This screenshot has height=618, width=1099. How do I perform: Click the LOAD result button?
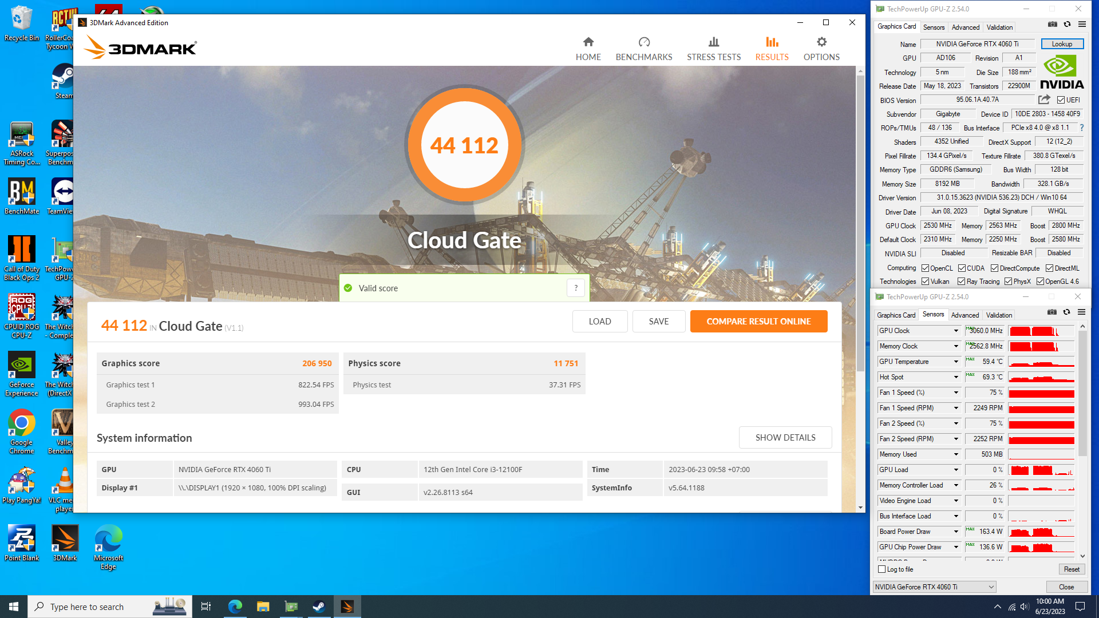600,322
